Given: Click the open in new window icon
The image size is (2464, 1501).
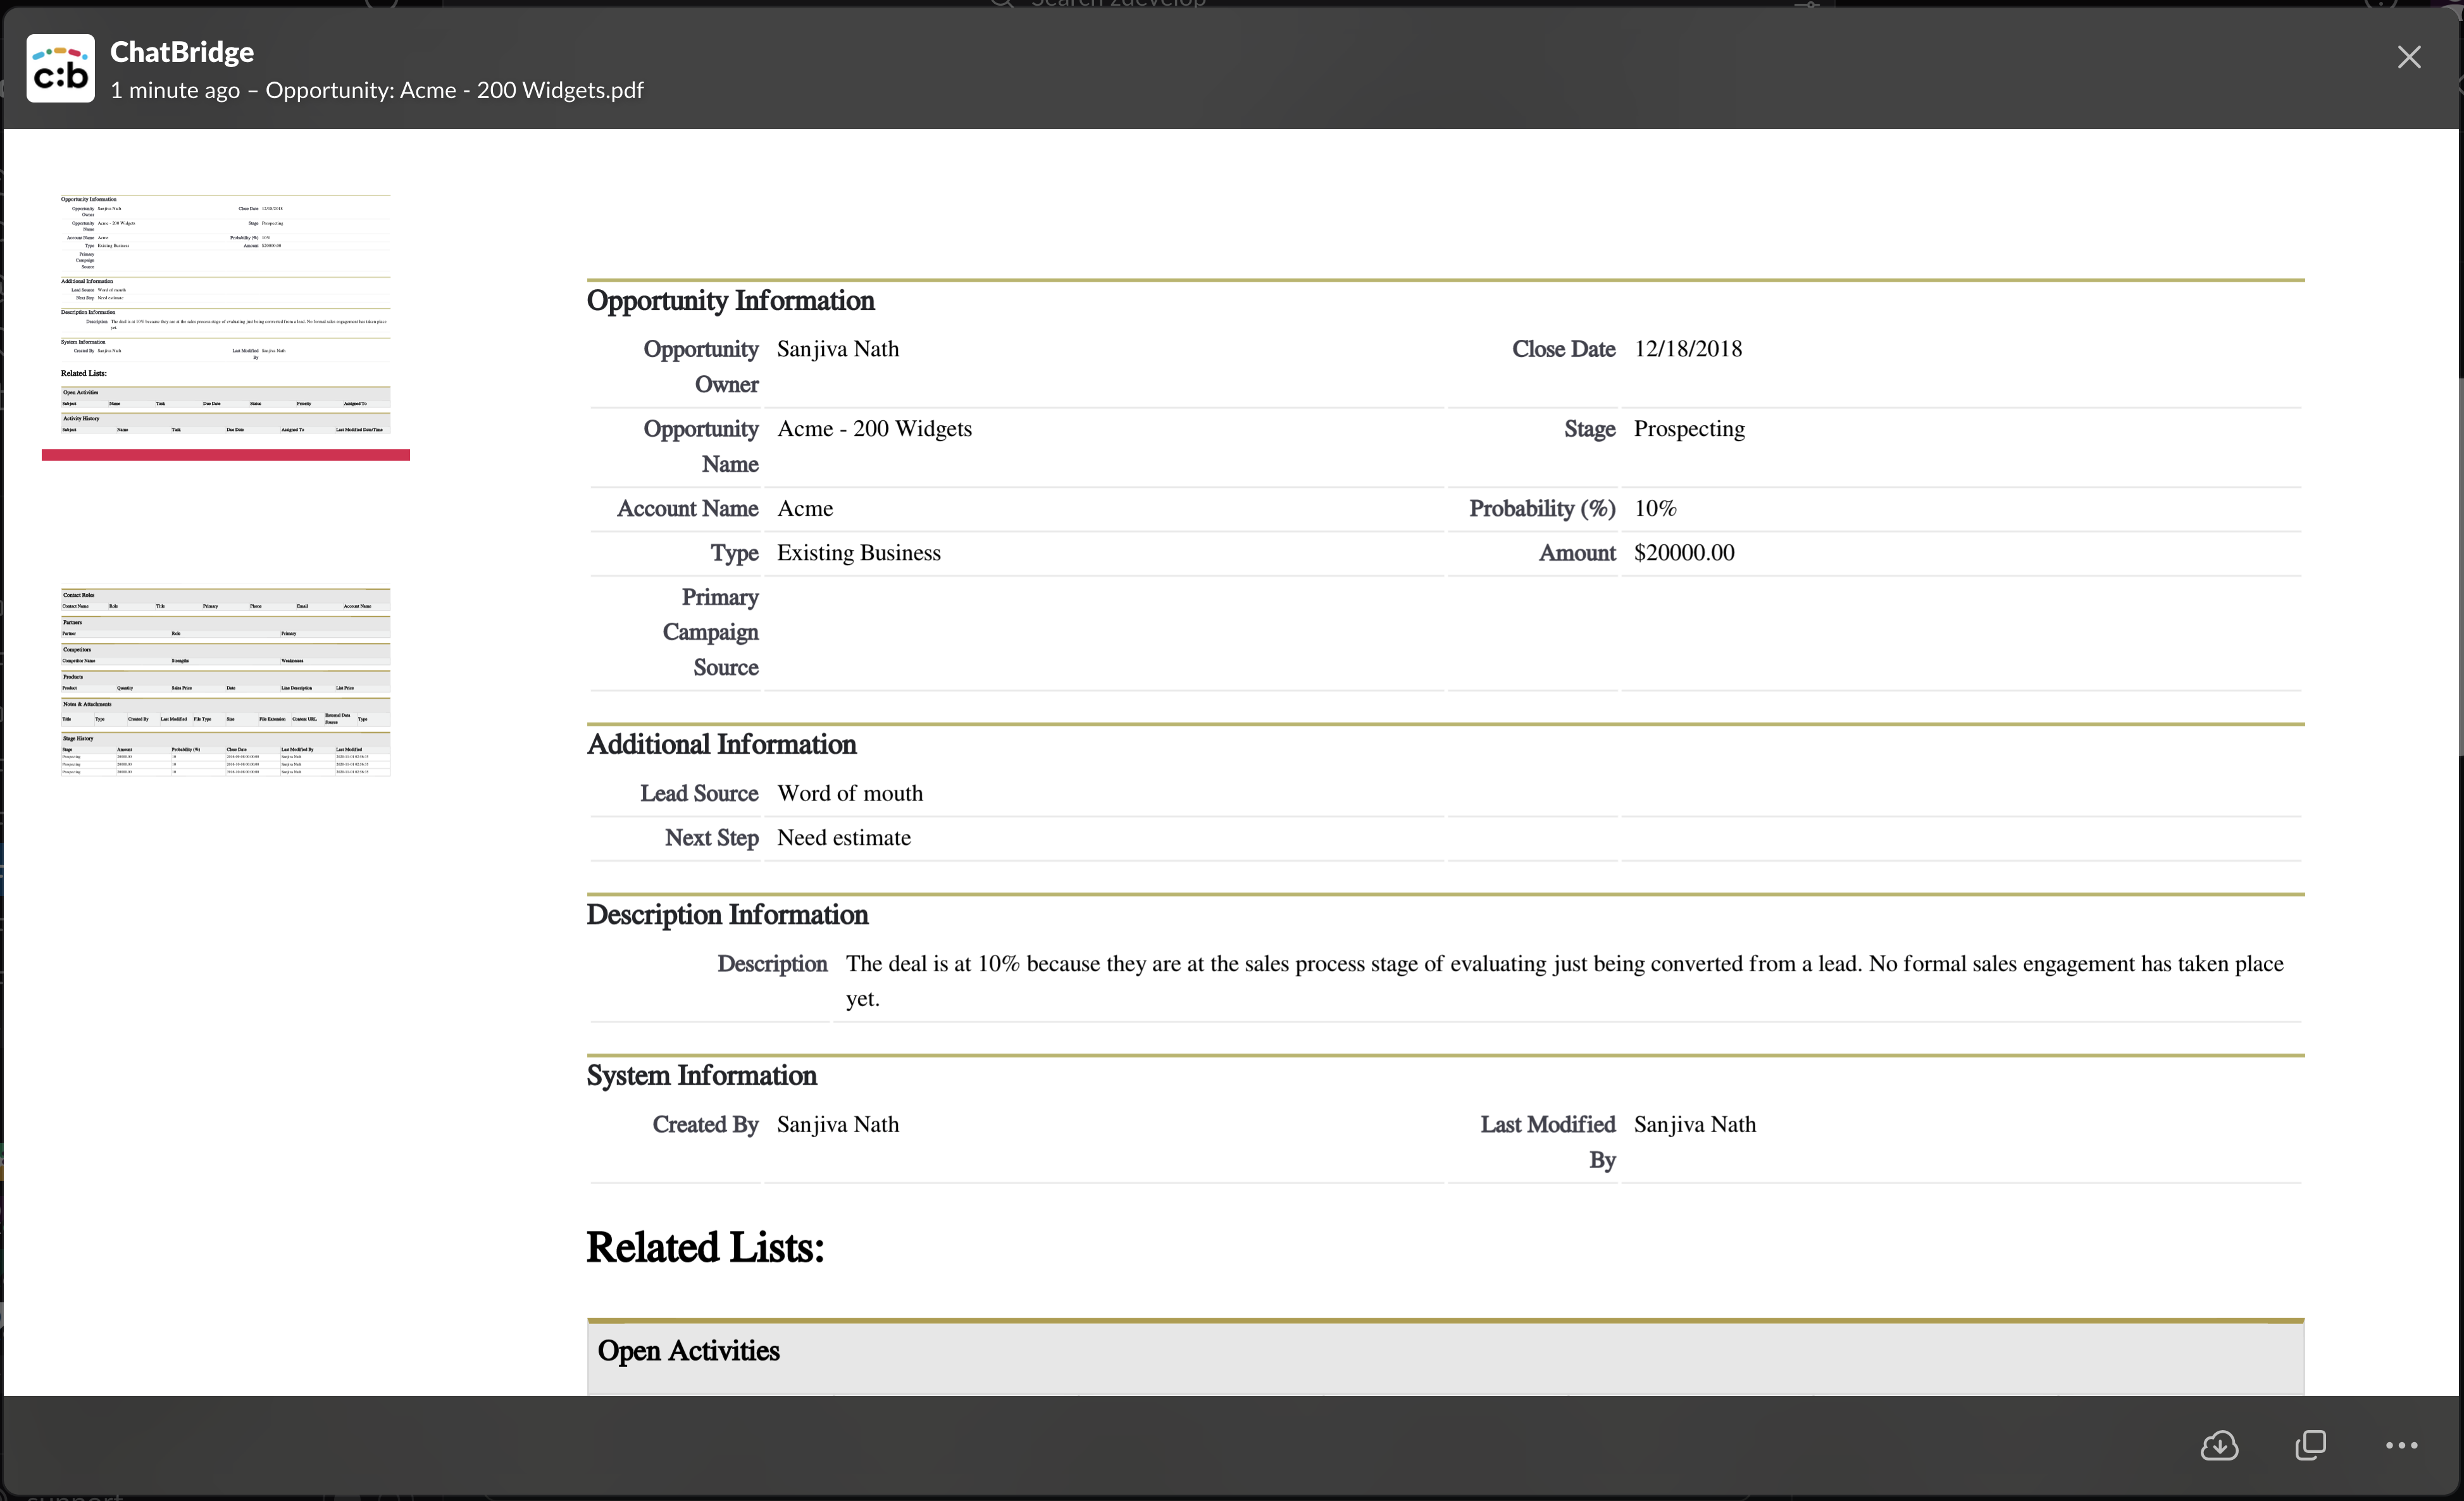Looking at the screenshot, I should tap(2310, 1445).
